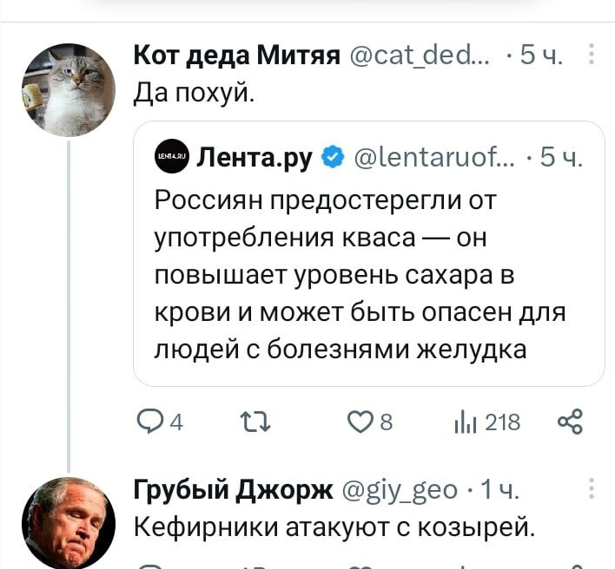Open Грубый Джорж's profile picture
615x569 pixels.
[68, 521]
